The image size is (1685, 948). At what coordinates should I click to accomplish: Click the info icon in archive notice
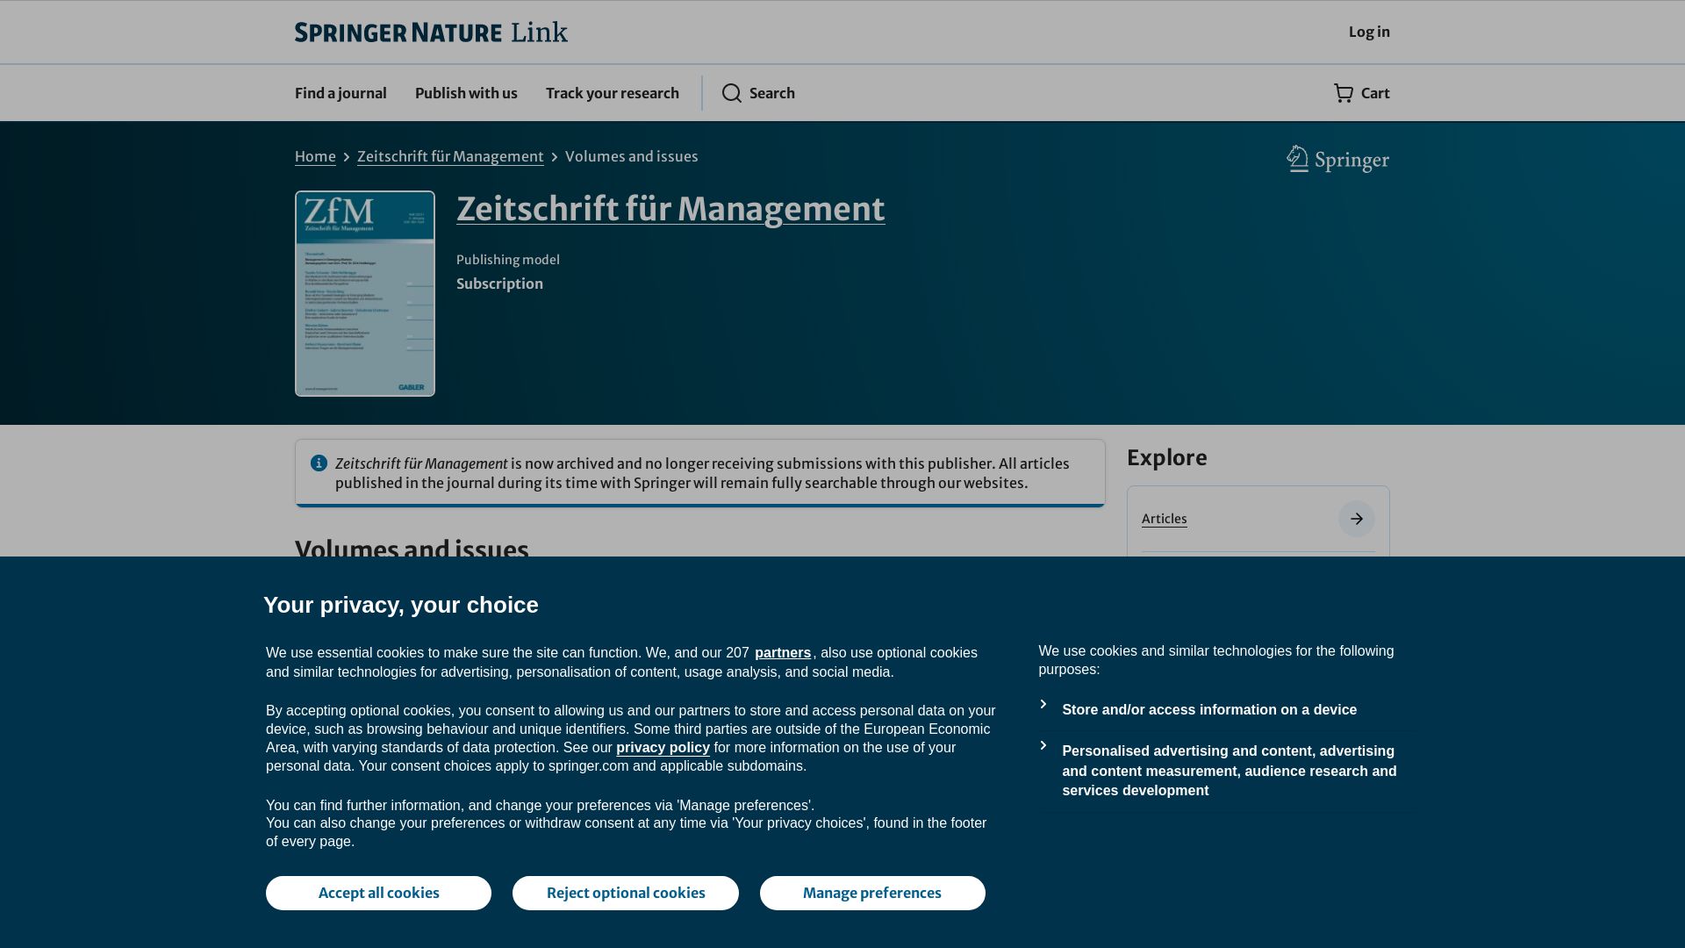[x=319, y=463]
